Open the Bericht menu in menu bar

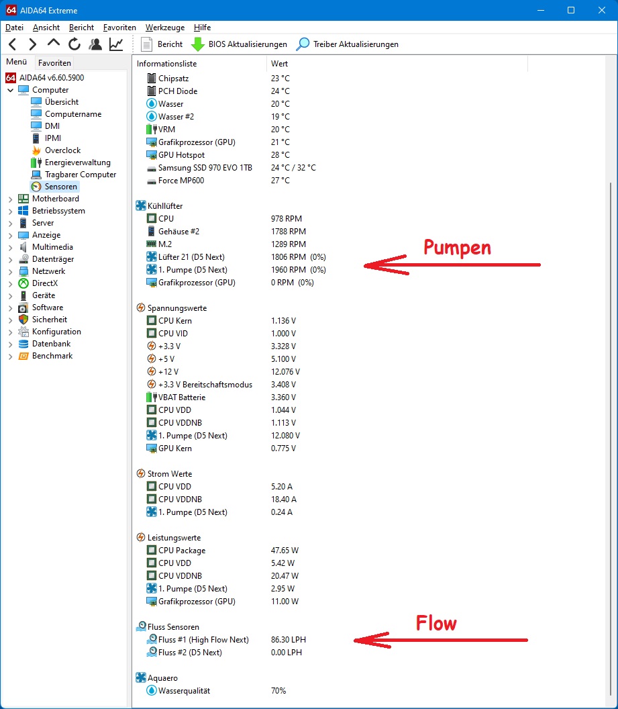click(81, 28)
